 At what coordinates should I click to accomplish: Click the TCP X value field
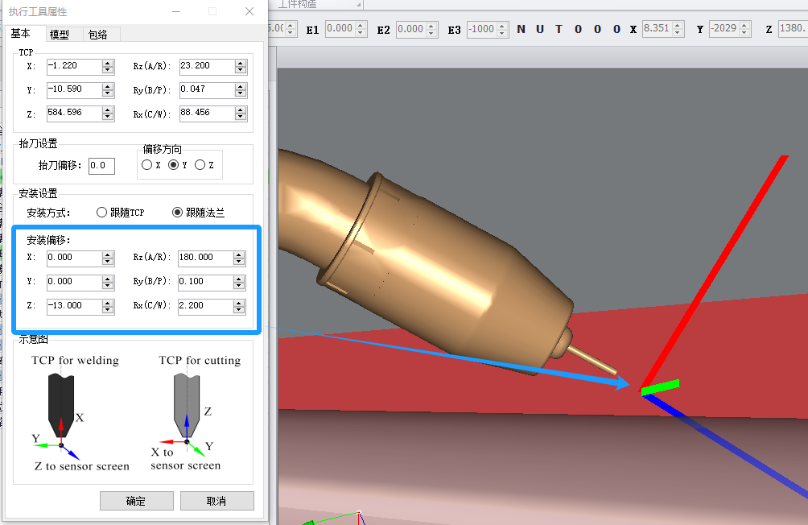tap(74, 66)
